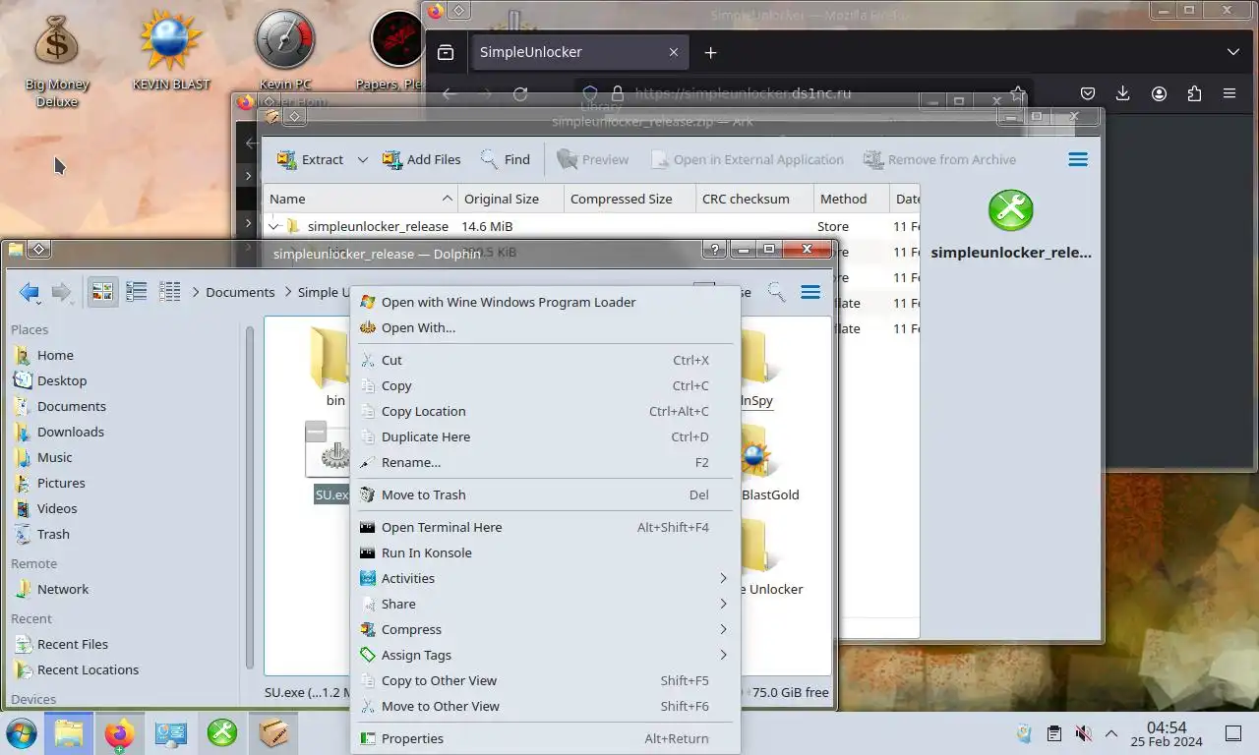This screenshot has width=1259, height=755.
Task: Open new tab in Firefox
Action: [710, 52]
